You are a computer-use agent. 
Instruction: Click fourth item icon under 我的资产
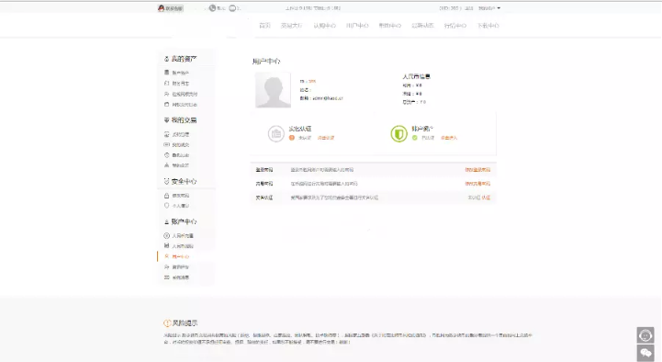pyautogui.click(x=166, y=105)
